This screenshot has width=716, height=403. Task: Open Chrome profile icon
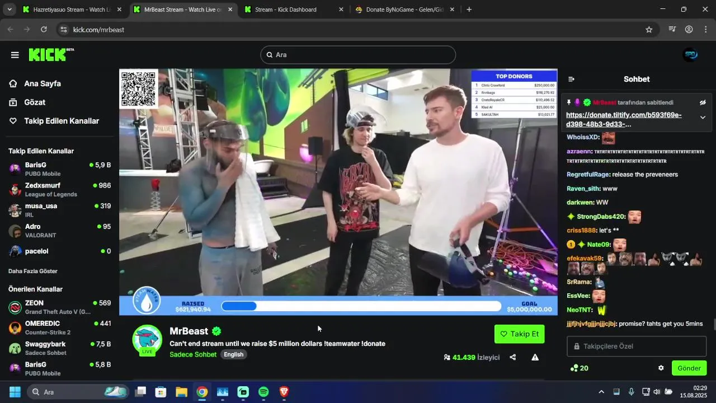click(689, 29)
